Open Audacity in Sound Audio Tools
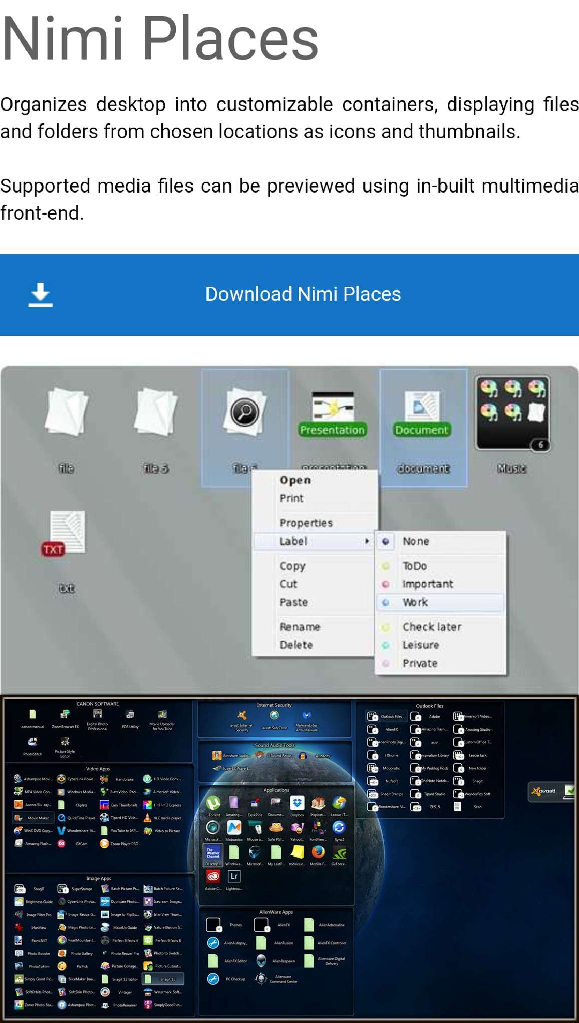Image resolution: width=579 pixels, height=1023 pixels. click(316, 756)
